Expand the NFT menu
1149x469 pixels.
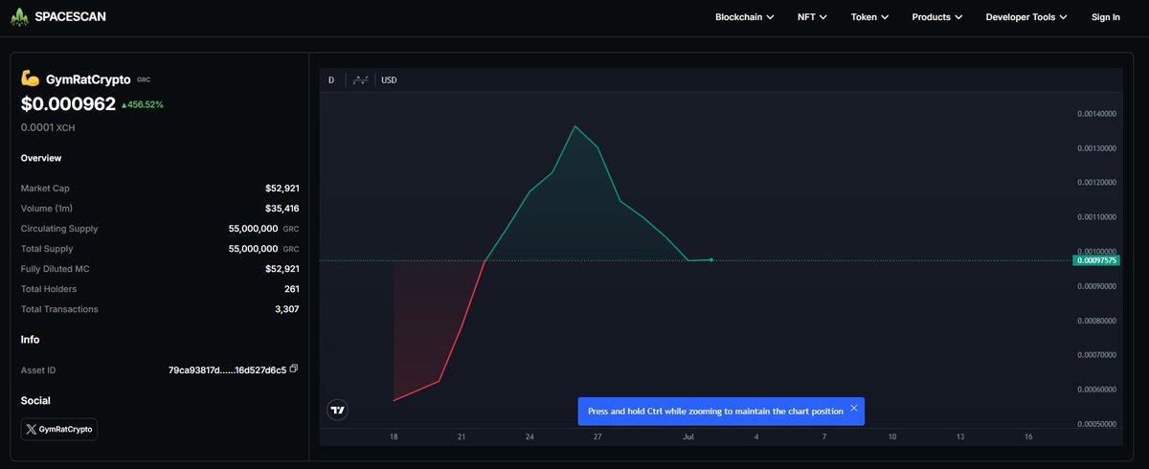click(x=812, y=17)
